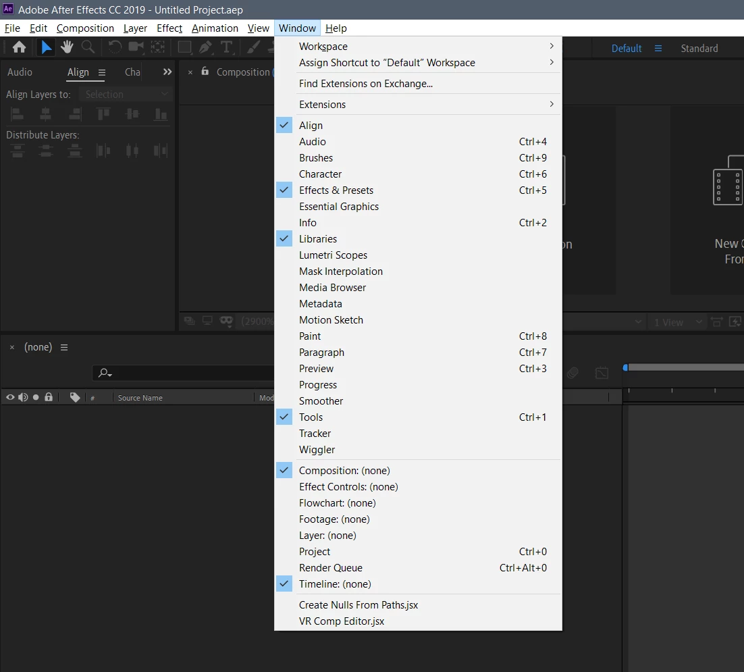Select the Zoom magnifier tool

(x=88, y=47)
